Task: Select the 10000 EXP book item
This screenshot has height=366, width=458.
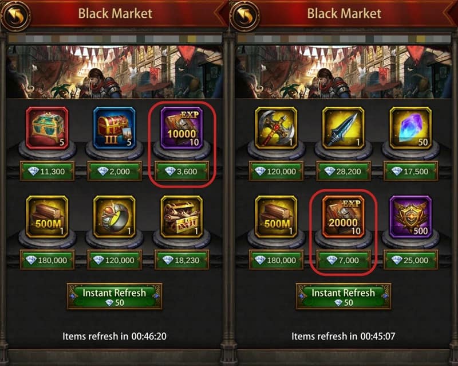Action: click(x=181, y=129)
